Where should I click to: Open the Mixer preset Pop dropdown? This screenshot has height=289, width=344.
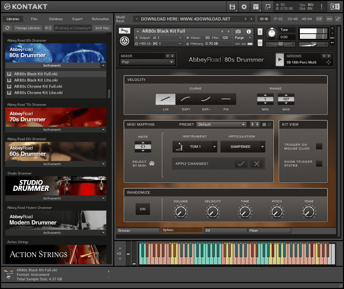pos(147,62)
